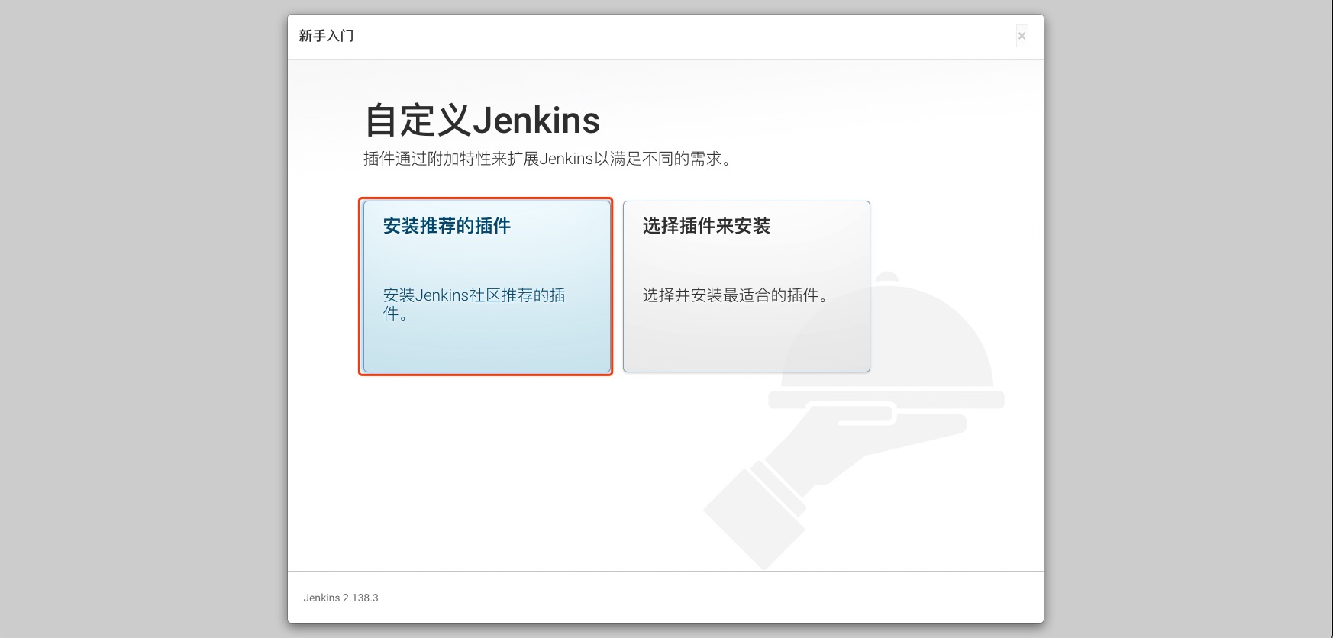
Task: Click the text 安装Jenkins社区推荐的插件。
Action: point(474,304)
